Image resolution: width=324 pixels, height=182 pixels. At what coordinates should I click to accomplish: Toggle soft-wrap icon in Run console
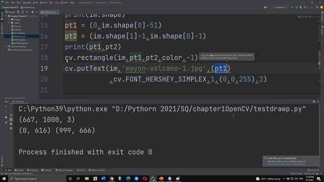pyautogui.click(x=11, y=115)
